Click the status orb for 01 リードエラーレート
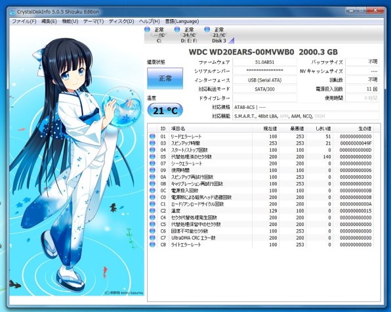Viewport: 391px width, 312px height. (152, 137)
